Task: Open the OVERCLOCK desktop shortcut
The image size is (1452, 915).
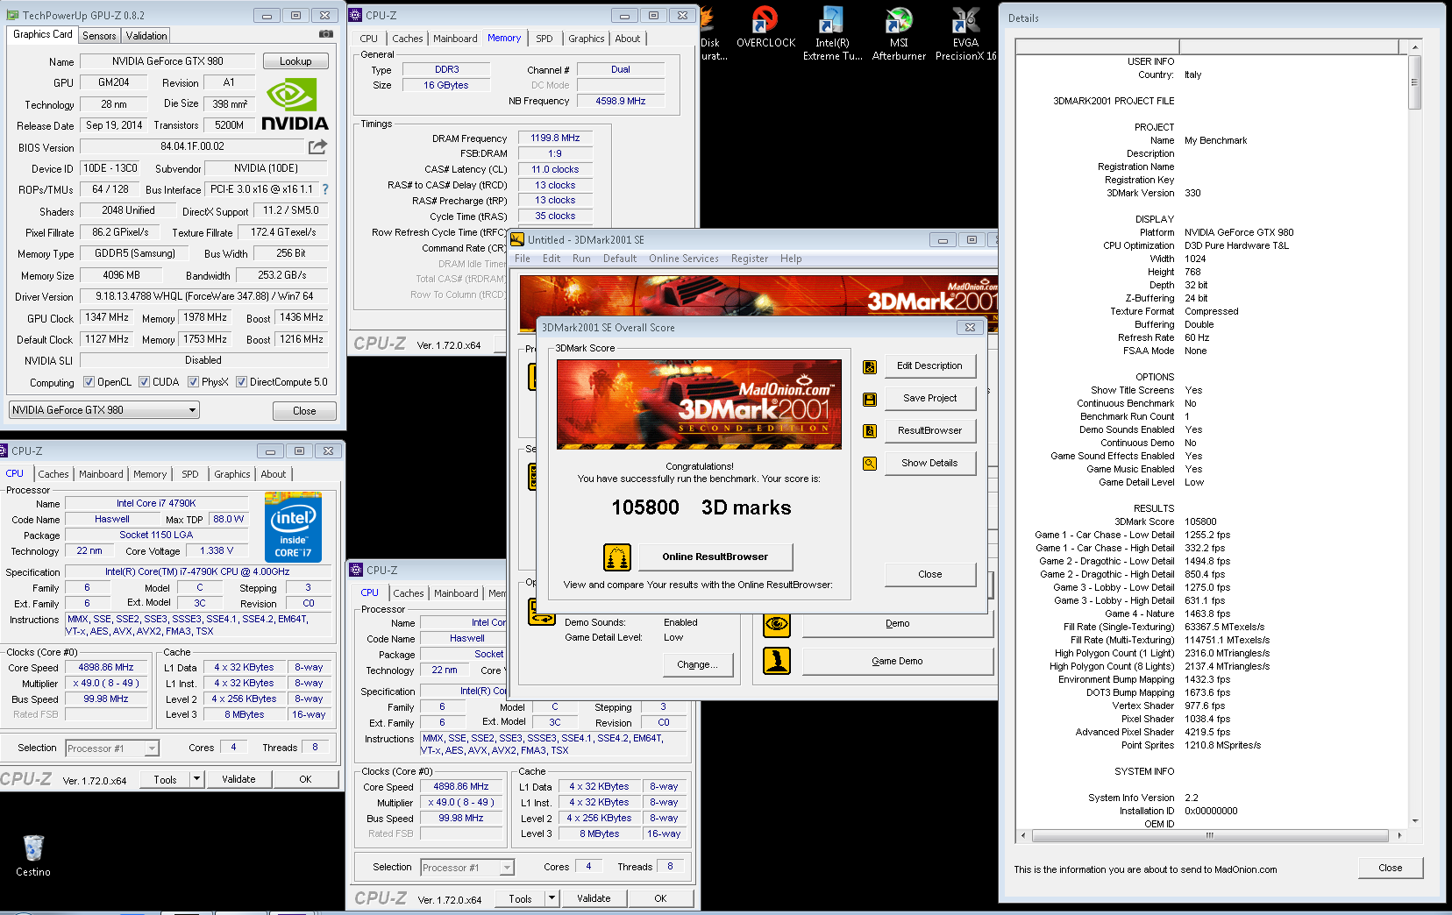Action: tap(765, 27)
